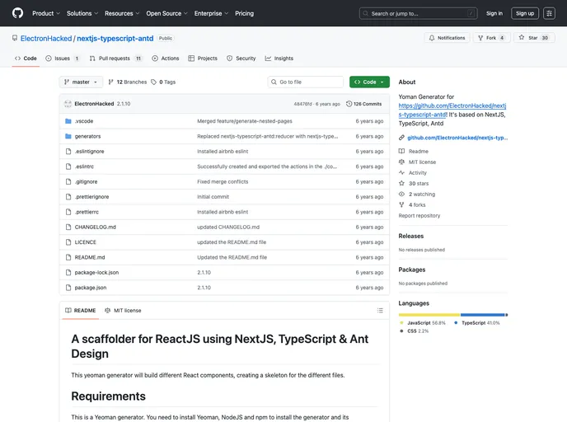This screenshot has height=422, width=567.
Task: Open the Releases heading link
Action: (x=410, y=236)
